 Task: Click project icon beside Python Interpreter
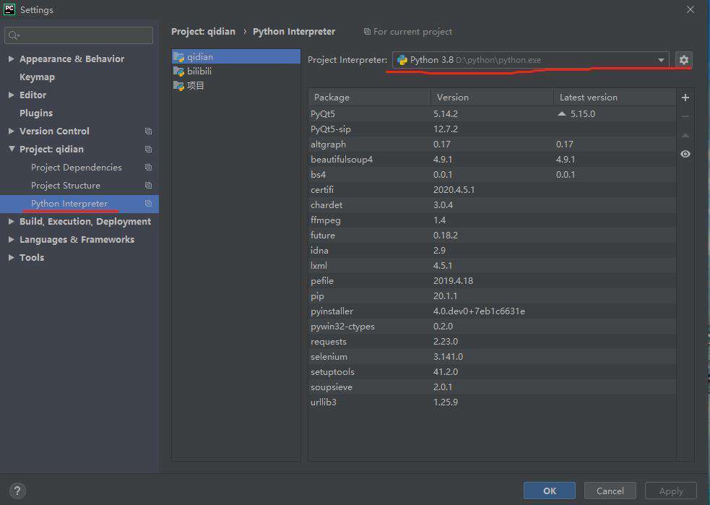point(148,203)
